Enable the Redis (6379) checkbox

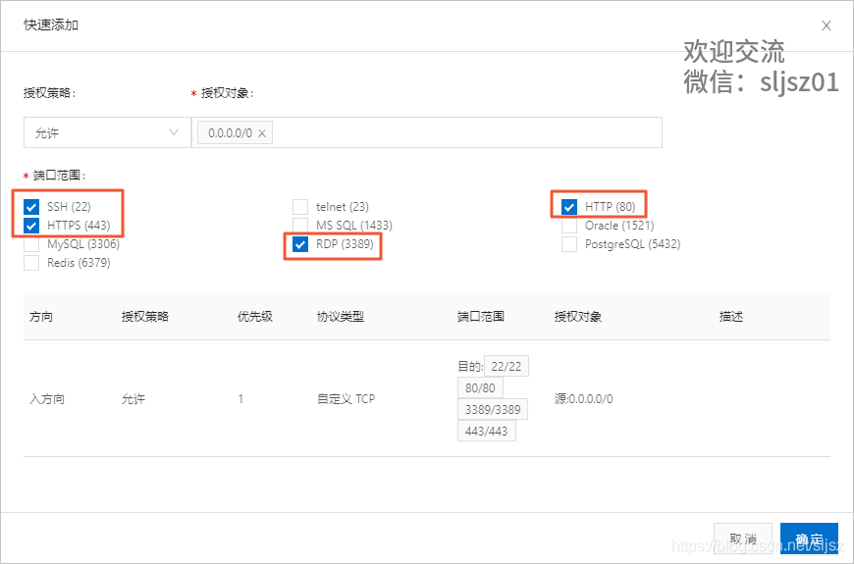coord(31,263)
